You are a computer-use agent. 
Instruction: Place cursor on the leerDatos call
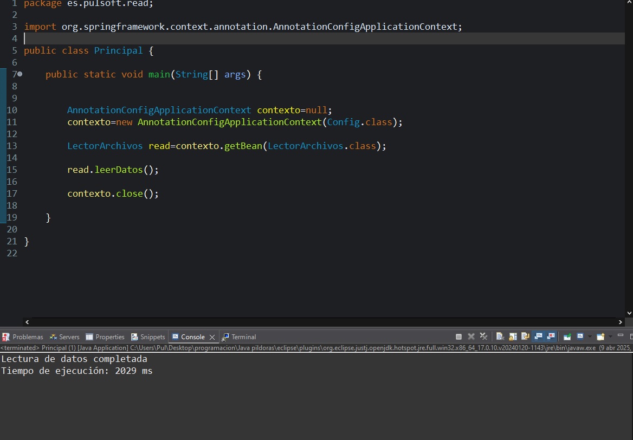pyautogui.click(x=118, y=170)
